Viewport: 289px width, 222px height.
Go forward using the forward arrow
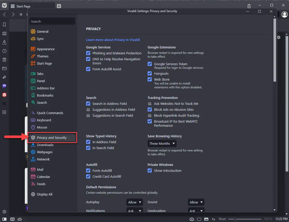pyautogui.click(x=13, y=14)
